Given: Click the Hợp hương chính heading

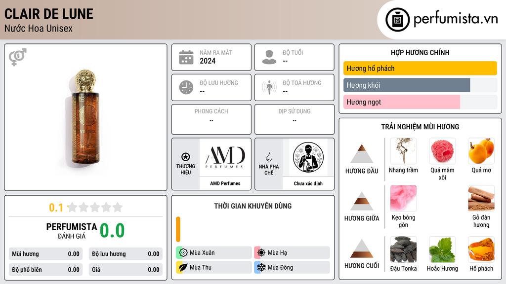Looking at the screenshot, I should 420,52.
